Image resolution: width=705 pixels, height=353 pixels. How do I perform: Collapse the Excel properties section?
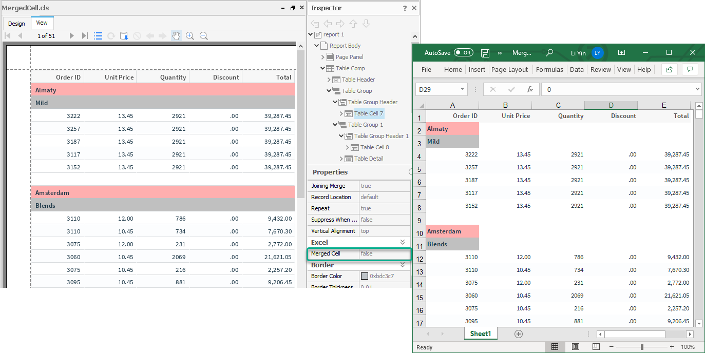pyautogui.click(x=403, y=242)
